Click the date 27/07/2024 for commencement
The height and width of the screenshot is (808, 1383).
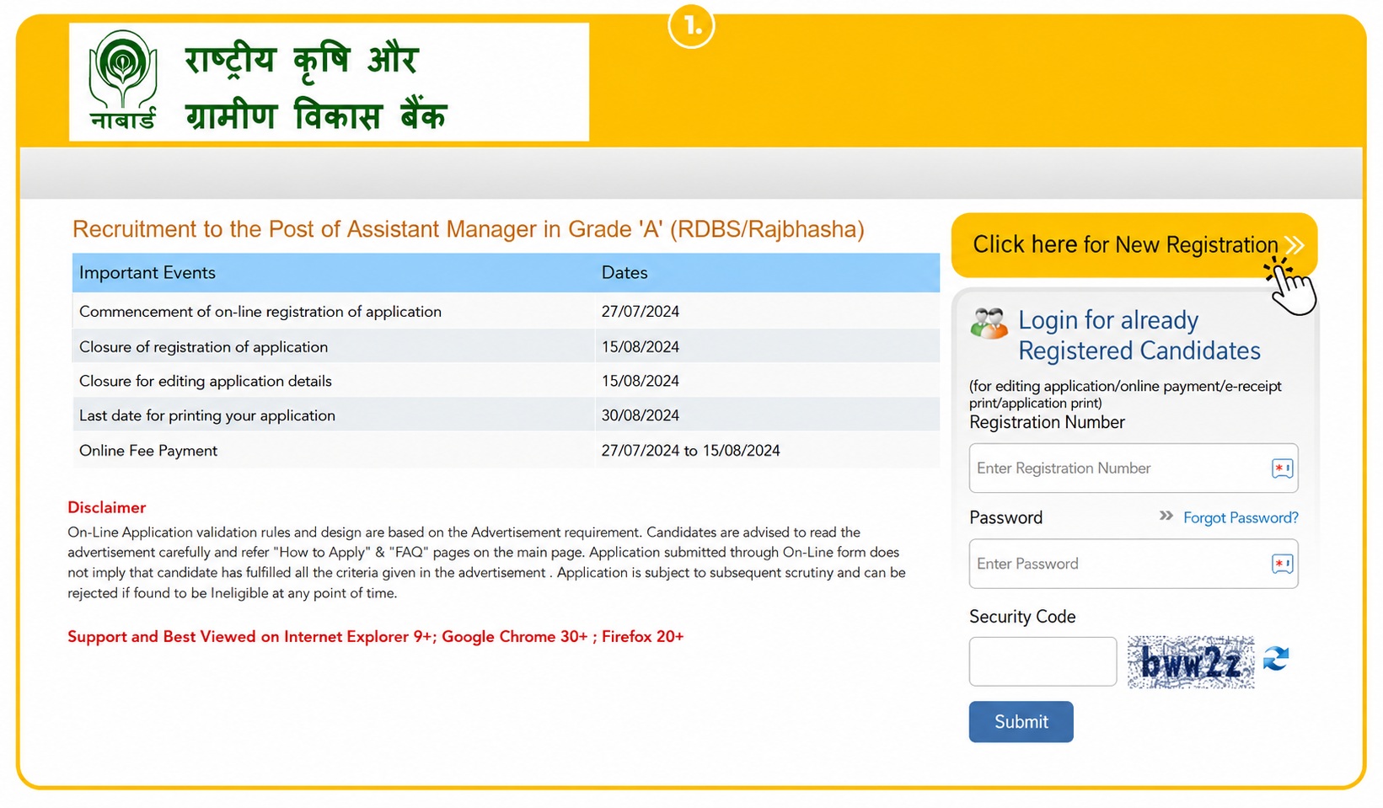click(641, 312)
